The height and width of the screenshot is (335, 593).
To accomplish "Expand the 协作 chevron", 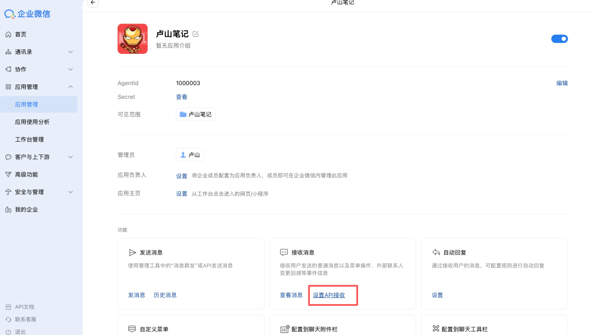I will 70,70.
